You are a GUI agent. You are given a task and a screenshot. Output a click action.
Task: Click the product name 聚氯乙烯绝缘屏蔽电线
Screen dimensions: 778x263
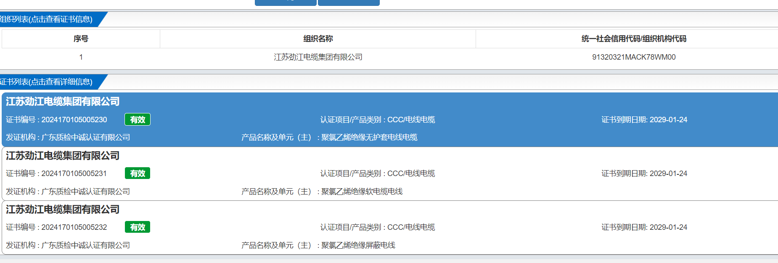358,245
